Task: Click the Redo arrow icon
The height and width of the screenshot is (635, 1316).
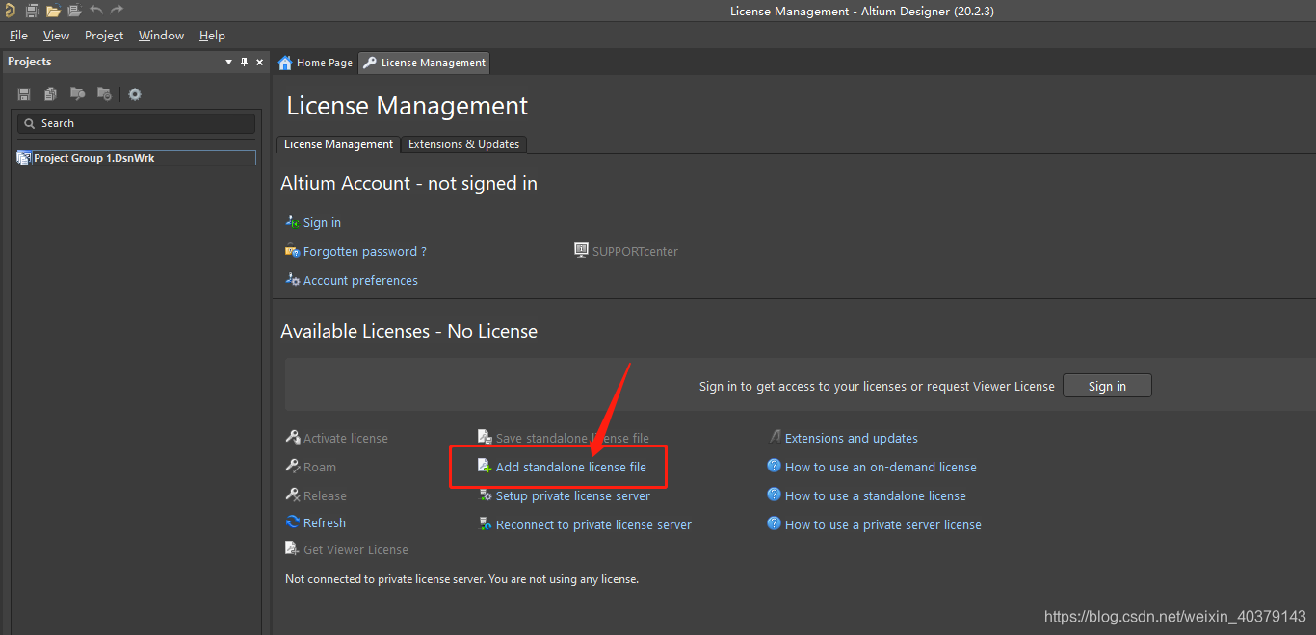Action: point(117,11)
